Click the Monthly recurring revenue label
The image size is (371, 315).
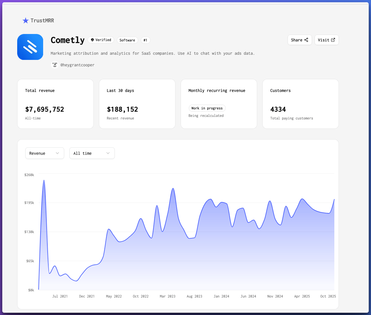click(217, 90)
